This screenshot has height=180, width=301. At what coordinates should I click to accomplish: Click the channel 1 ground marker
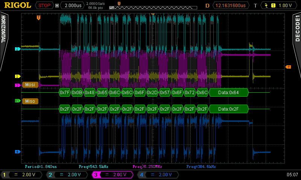[x=17, y=76]
